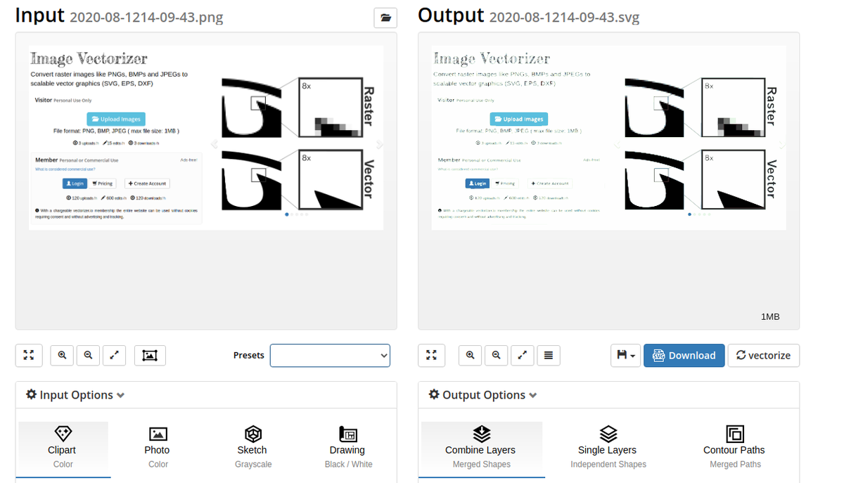Open input file using folder icon
The image size is (844, 483).
[x=385, y=18]
